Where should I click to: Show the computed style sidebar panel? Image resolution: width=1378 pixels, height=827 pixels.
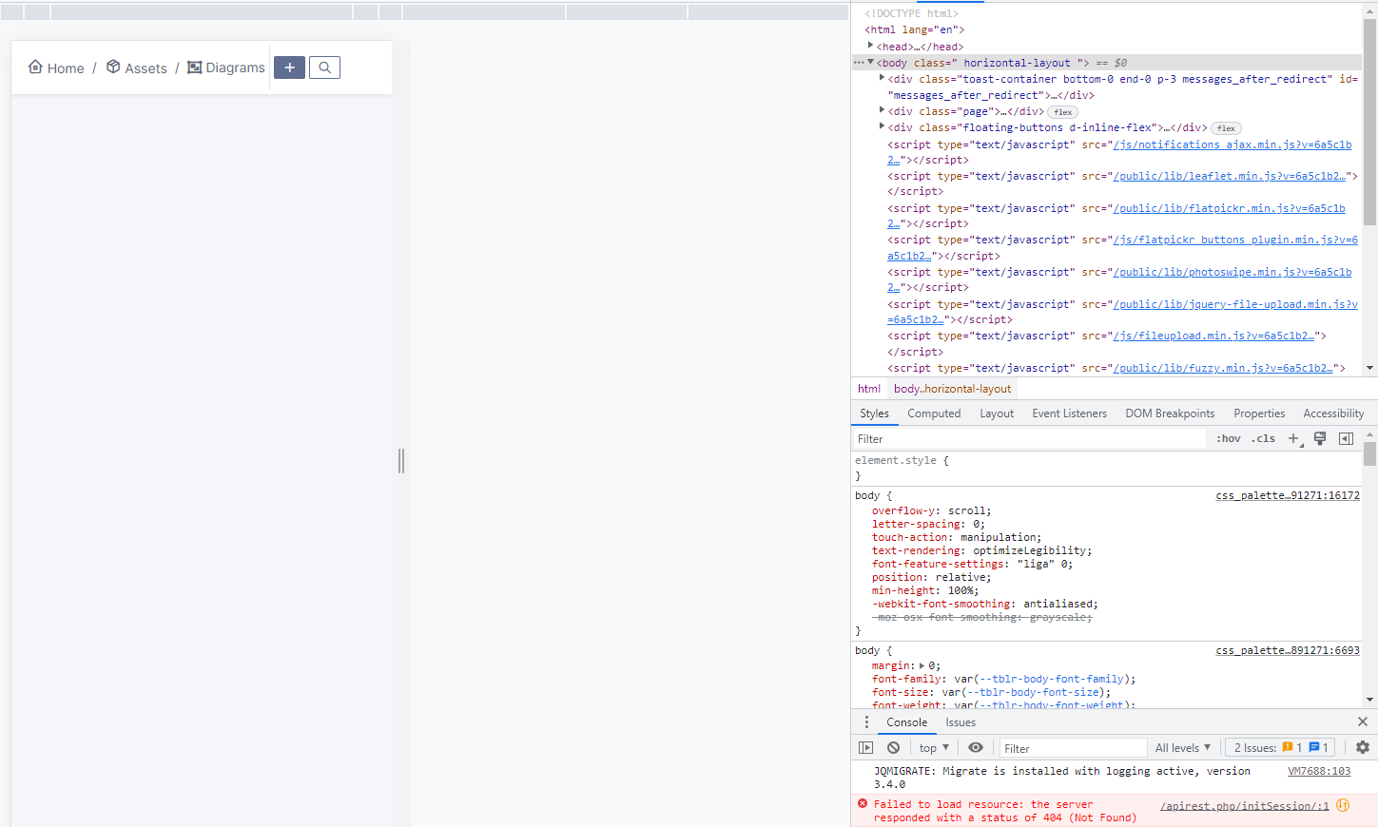pyautogui.click(x=933, y=413)
